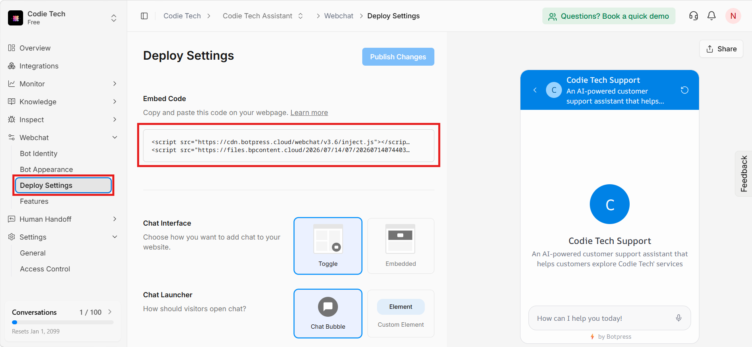
Task: Click the embed code box
Action: pos(289,146)
